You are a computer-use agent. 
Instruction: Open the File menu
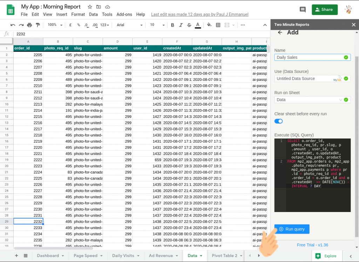point(24,14)
